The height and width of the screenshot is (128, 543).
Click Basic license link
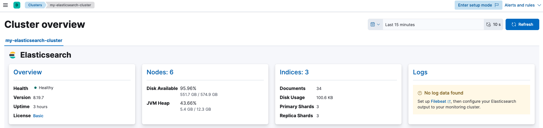pos(38,116)
